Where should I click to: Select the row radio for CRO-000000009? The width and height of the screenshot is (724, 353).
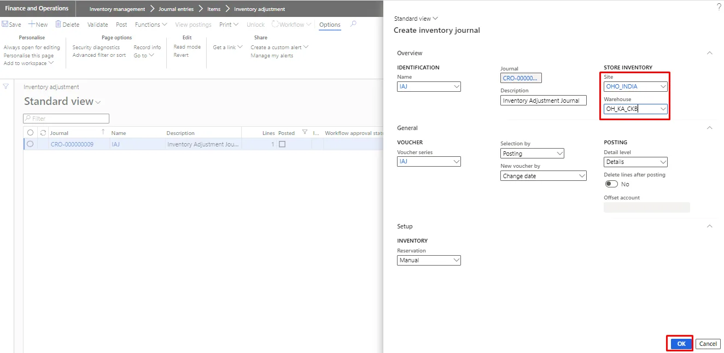click(30, 144)
